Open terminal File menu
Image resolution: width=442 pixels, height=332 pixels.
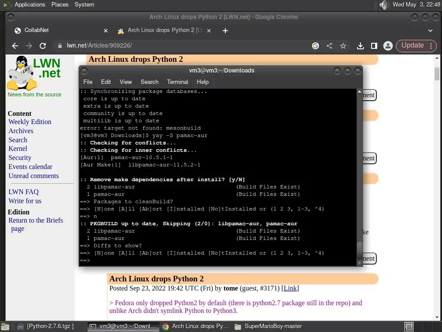[x=88, y=82]
